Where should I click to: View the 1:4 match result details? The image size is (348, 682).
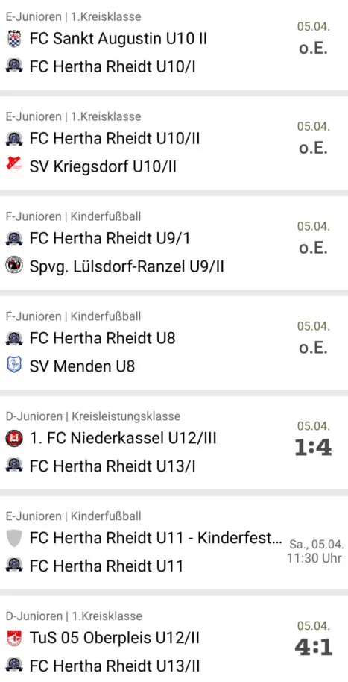(x=313, y=448)
